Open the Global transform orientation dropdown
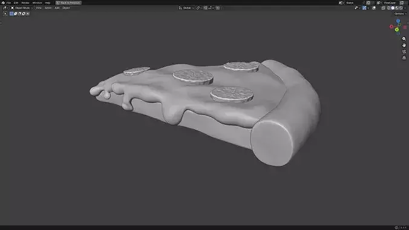This screenshot has height=230, width=409. click(x=186, y=8)
